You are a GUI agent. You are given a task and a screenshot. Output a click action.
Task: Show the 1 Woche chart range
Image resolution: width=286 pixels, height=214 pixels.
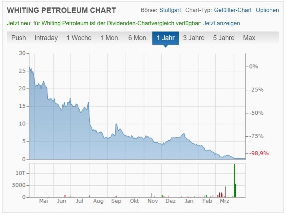pos(79,38)
